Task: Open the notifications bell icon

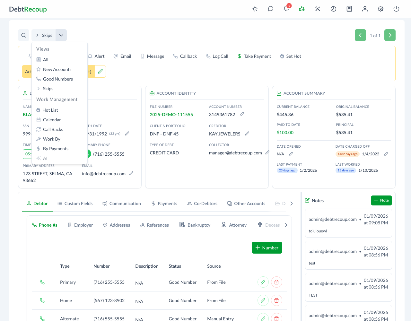Action: pyautogui.click(x=286, y=9)
